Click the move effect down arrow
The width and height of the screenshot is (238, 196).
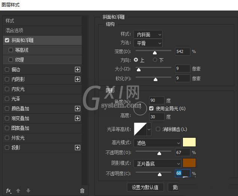coord(28,190)
